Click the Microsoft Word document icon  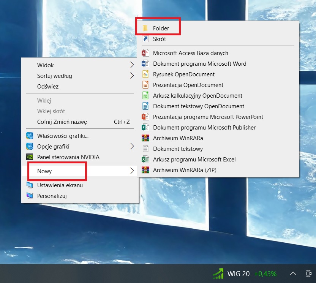click(x=145, y=64)
